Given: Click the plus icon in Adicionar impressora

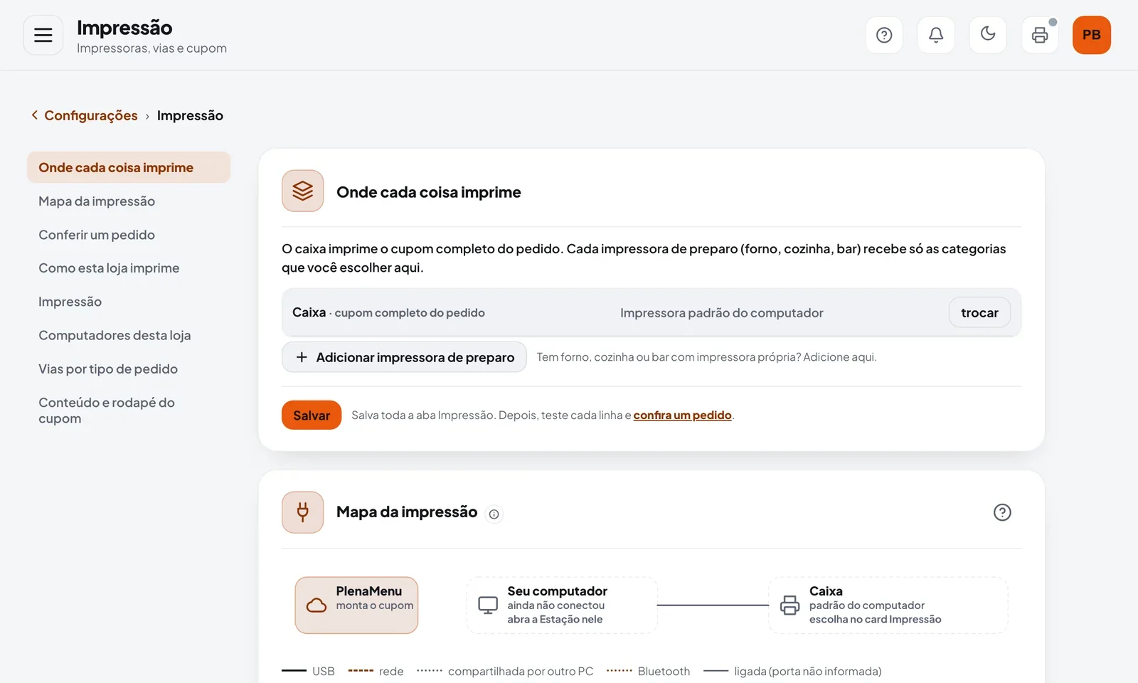Looking at the screenshot, I should [x=302, y=357].
